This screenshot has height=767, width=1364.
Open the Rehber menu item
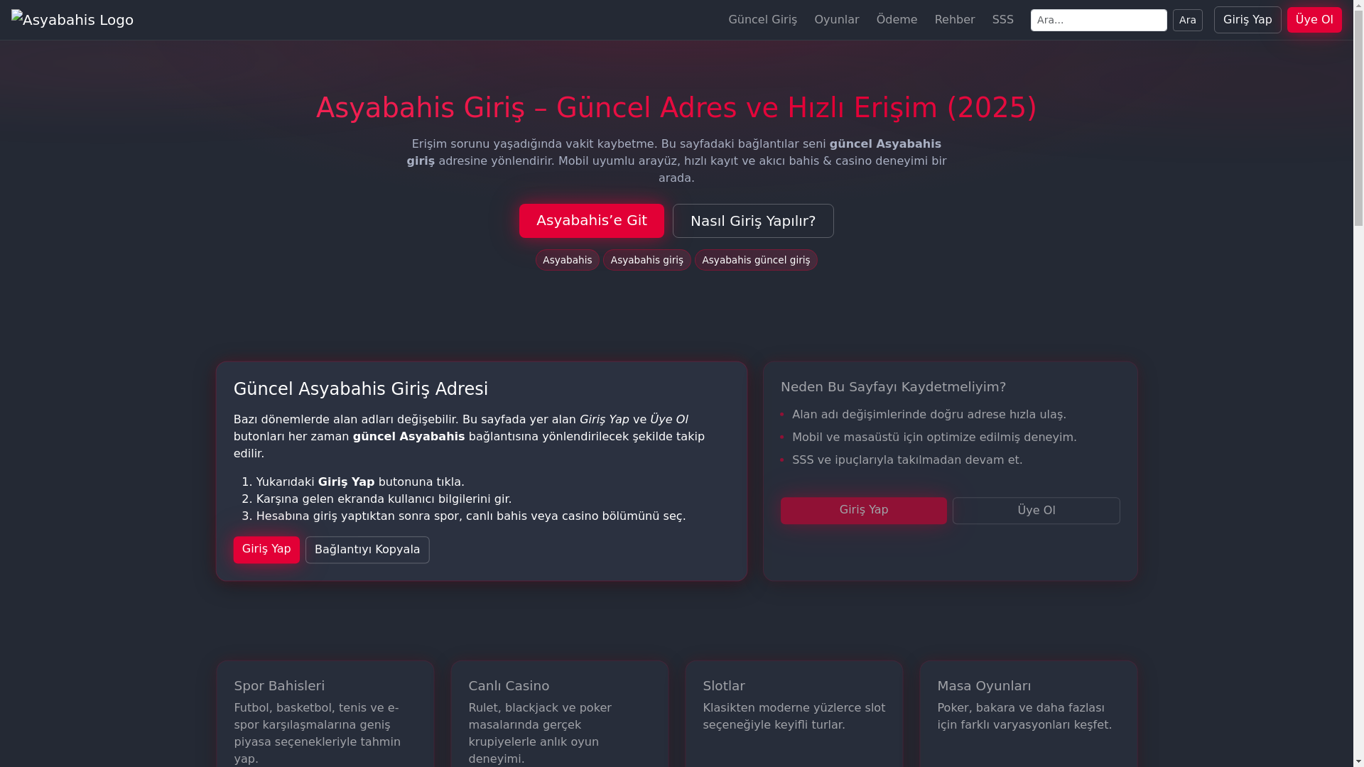(954, 20)
